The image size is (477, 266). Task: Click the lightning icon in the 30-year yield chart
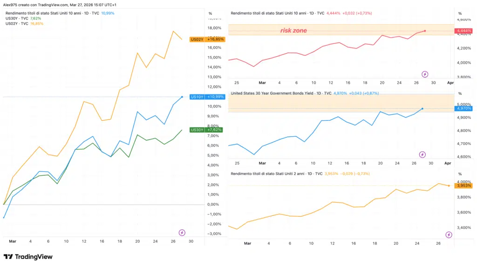422,154
